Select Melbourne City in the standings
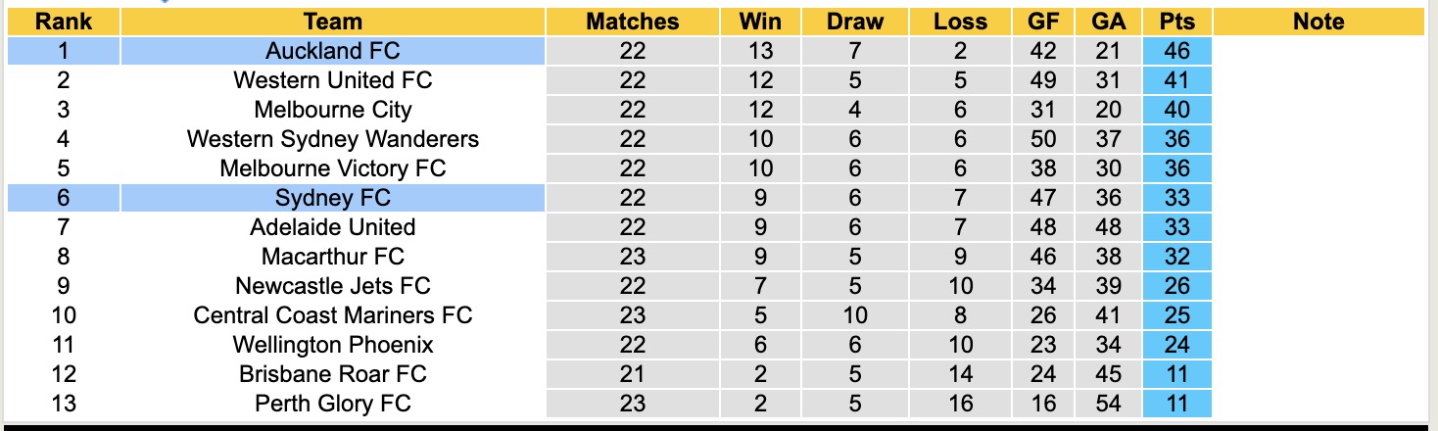Screen dimensions: 1438x431 tap(332, 110)
